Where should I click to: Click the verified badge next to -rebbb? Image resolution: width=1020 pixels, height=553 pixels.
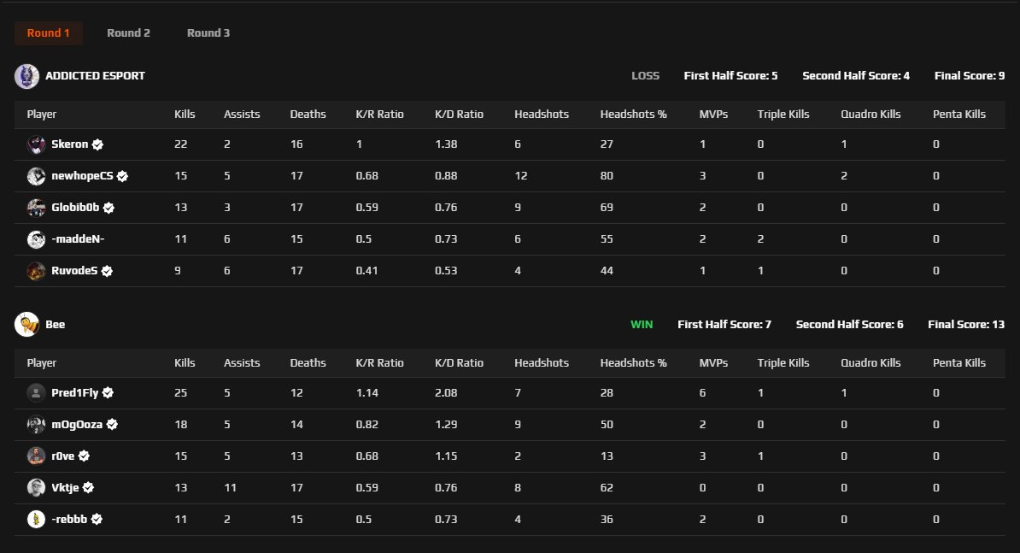tap(97, 520)
